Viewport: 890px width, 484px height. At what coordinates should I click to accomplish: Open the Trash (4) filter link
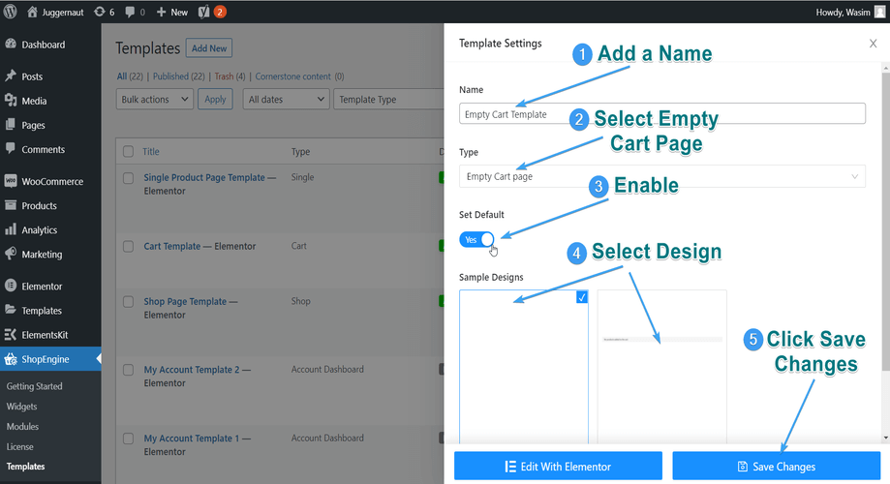(x=230, y=76)
